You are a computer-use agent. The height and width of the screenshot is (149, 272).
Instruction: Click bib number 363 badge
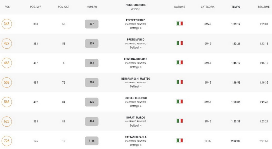pyautogui.click(x=92, y=63)
